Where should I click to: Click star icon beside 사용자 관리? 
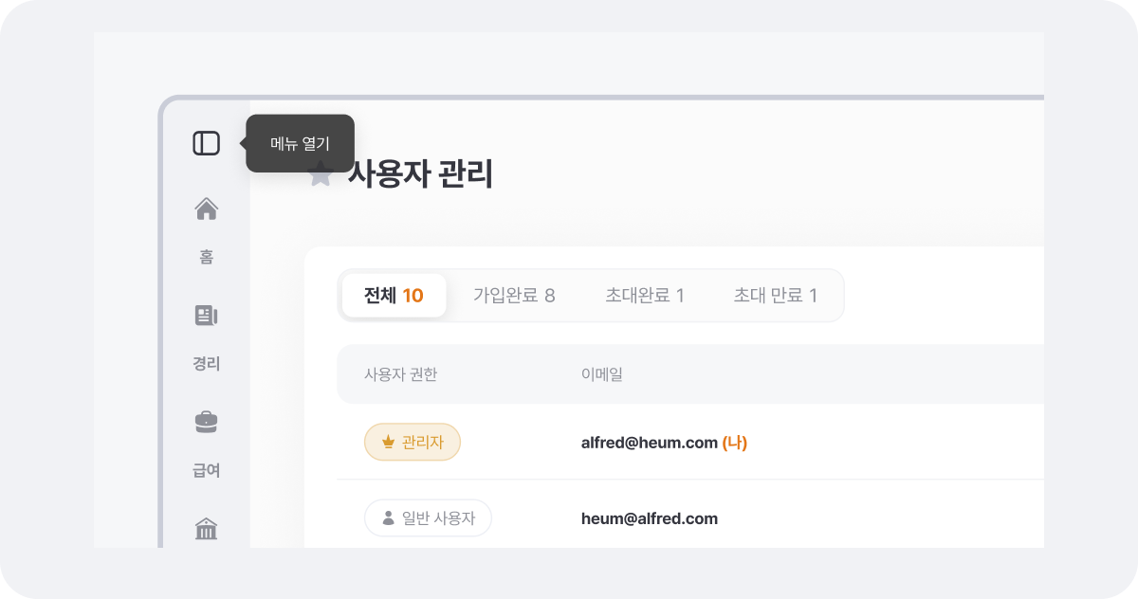[x=321, y=174]
